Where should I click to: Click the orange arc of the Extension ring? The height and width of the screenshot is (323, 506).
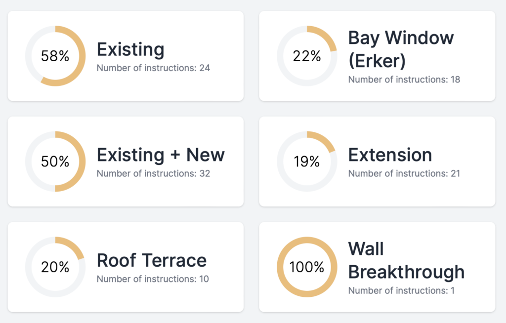click(x=323, y=139)
